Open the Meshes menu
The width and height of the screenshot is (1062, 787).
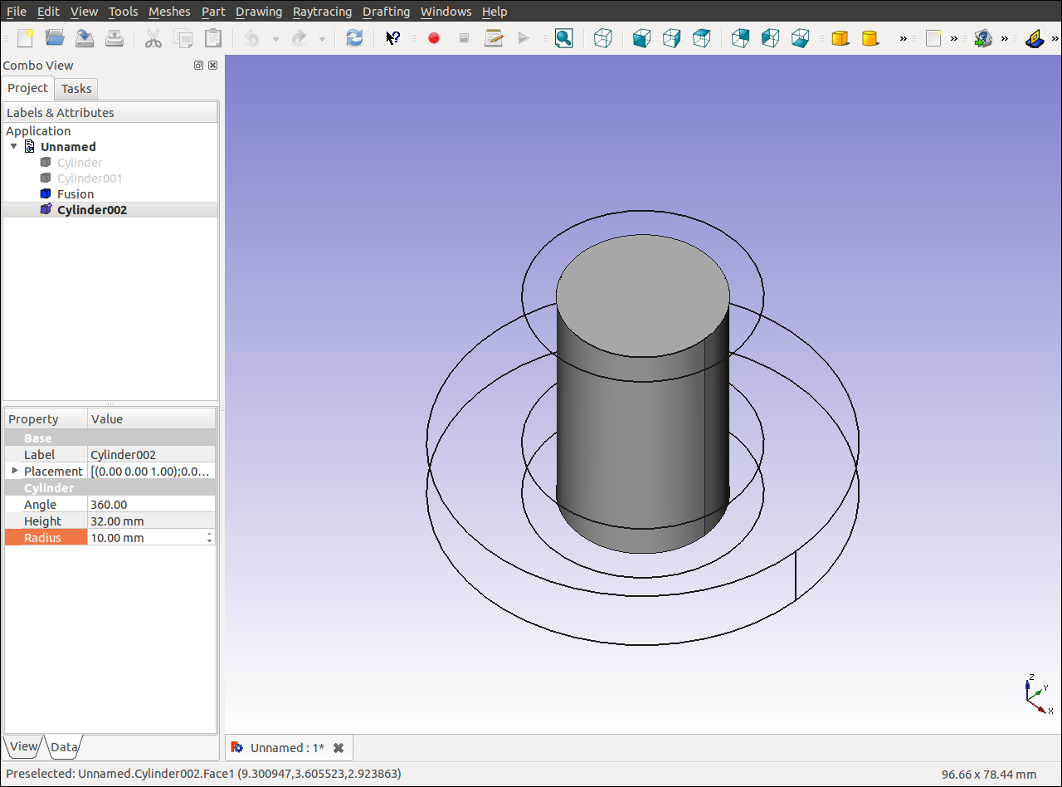[169, 12]
